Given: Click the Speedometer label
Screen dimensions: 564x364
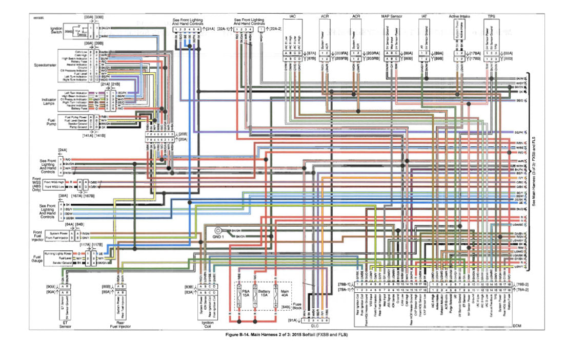Looking at the screenshot, I should [45, 66].
